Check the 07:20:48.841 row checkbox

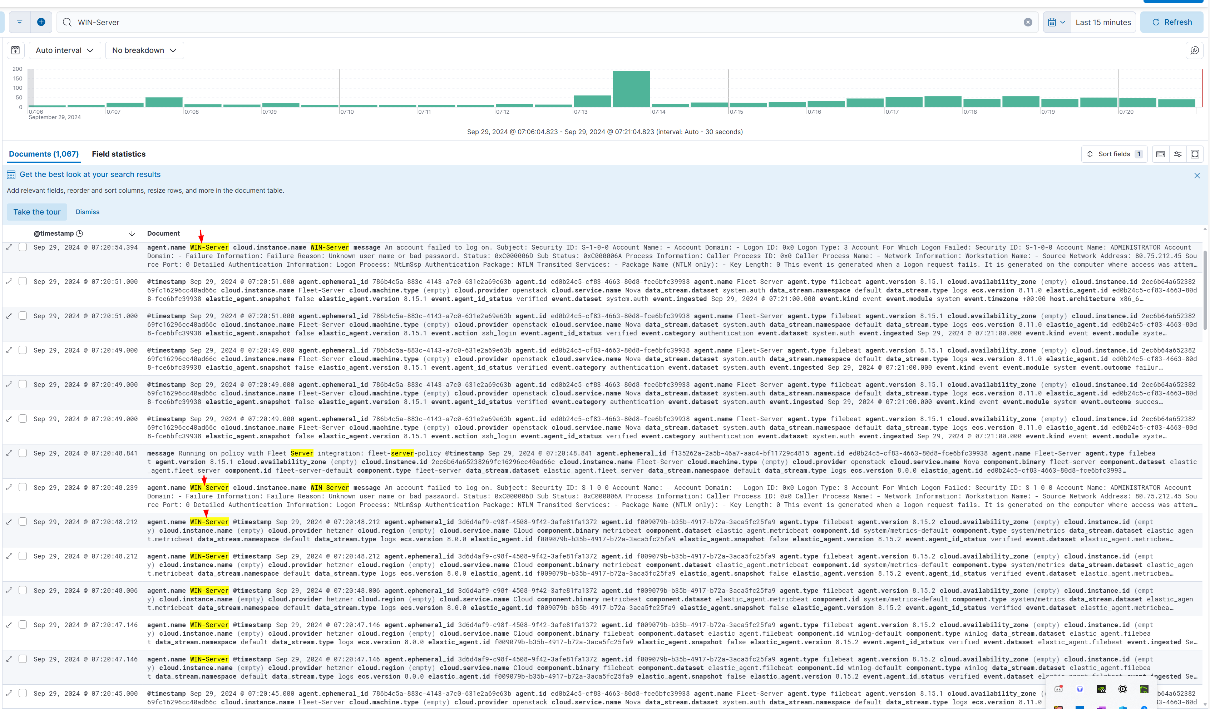pyautogui.click(x=23, y=453)
